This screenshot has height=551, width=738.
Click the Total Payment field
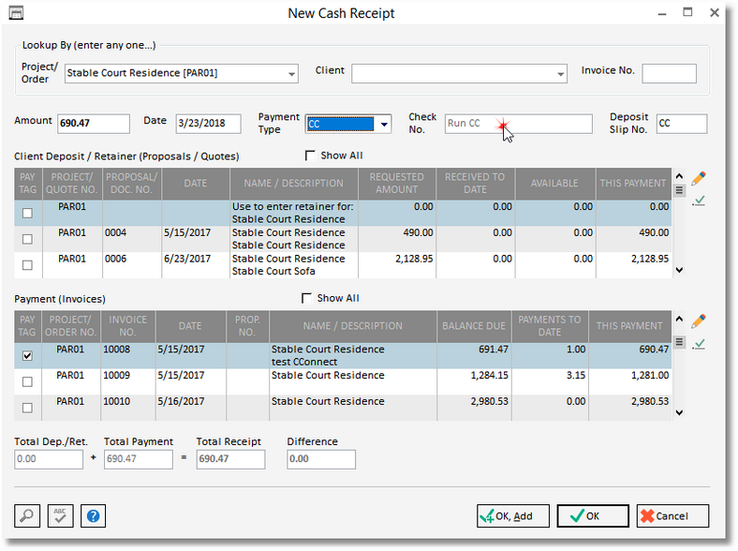tap(139, 459)
